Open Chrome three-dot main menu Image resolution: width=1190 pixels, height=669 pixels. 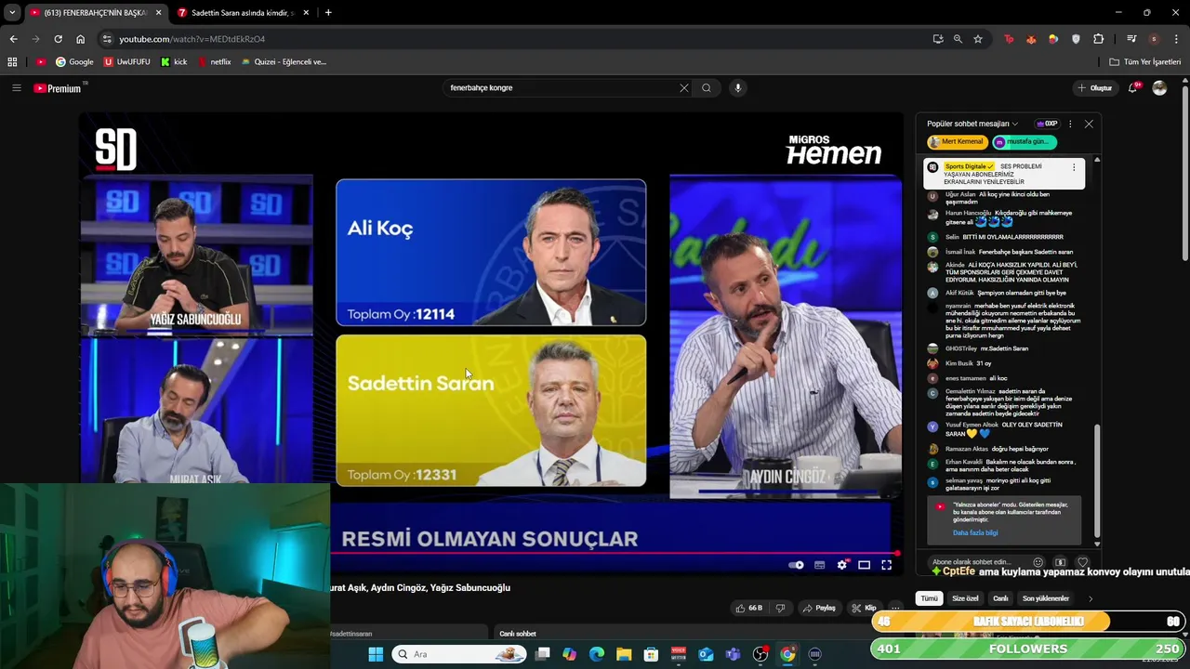[1176, 39]
